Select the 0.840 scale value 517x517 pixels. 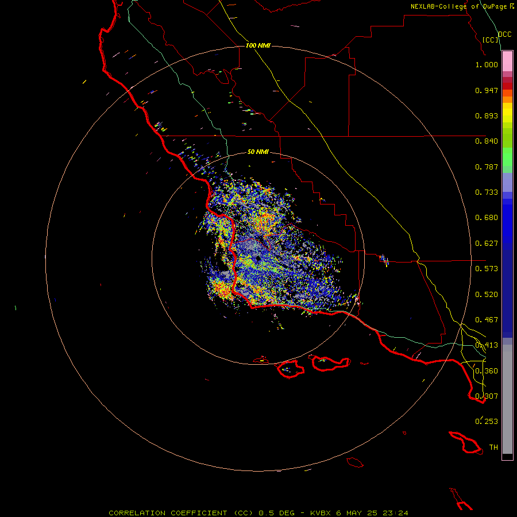point(487,141)
